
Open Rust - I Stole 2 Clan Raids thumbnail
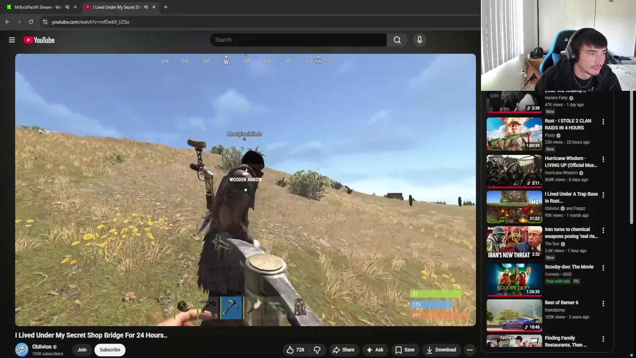tap(514, 134)
